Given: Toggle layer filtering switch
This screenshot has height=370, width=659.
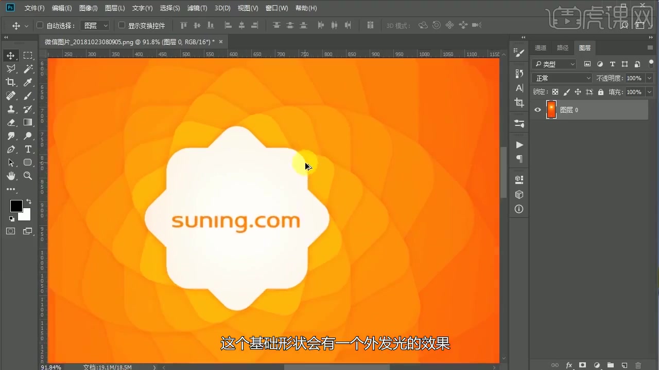Looking at the screenshot, I should click(651, 64).
